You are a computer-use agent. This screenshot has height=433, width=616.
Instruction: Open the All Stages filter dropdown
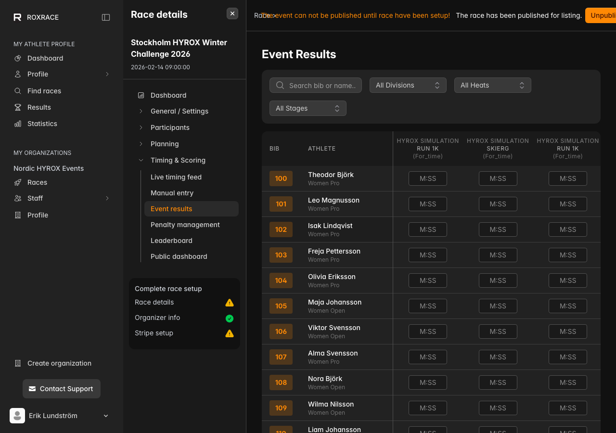tap(308, 108)
